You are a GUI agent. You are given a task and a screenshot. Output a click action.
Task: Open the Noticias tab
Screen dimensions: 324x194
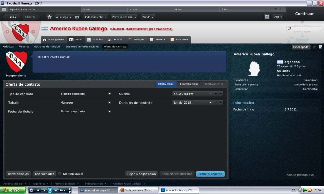[95, 39]
